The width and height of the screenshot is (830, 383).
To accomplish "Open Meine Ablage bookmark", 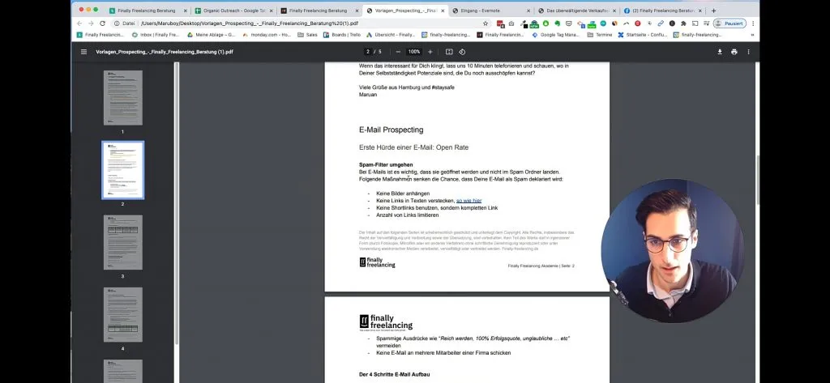I will pos(212,35).
